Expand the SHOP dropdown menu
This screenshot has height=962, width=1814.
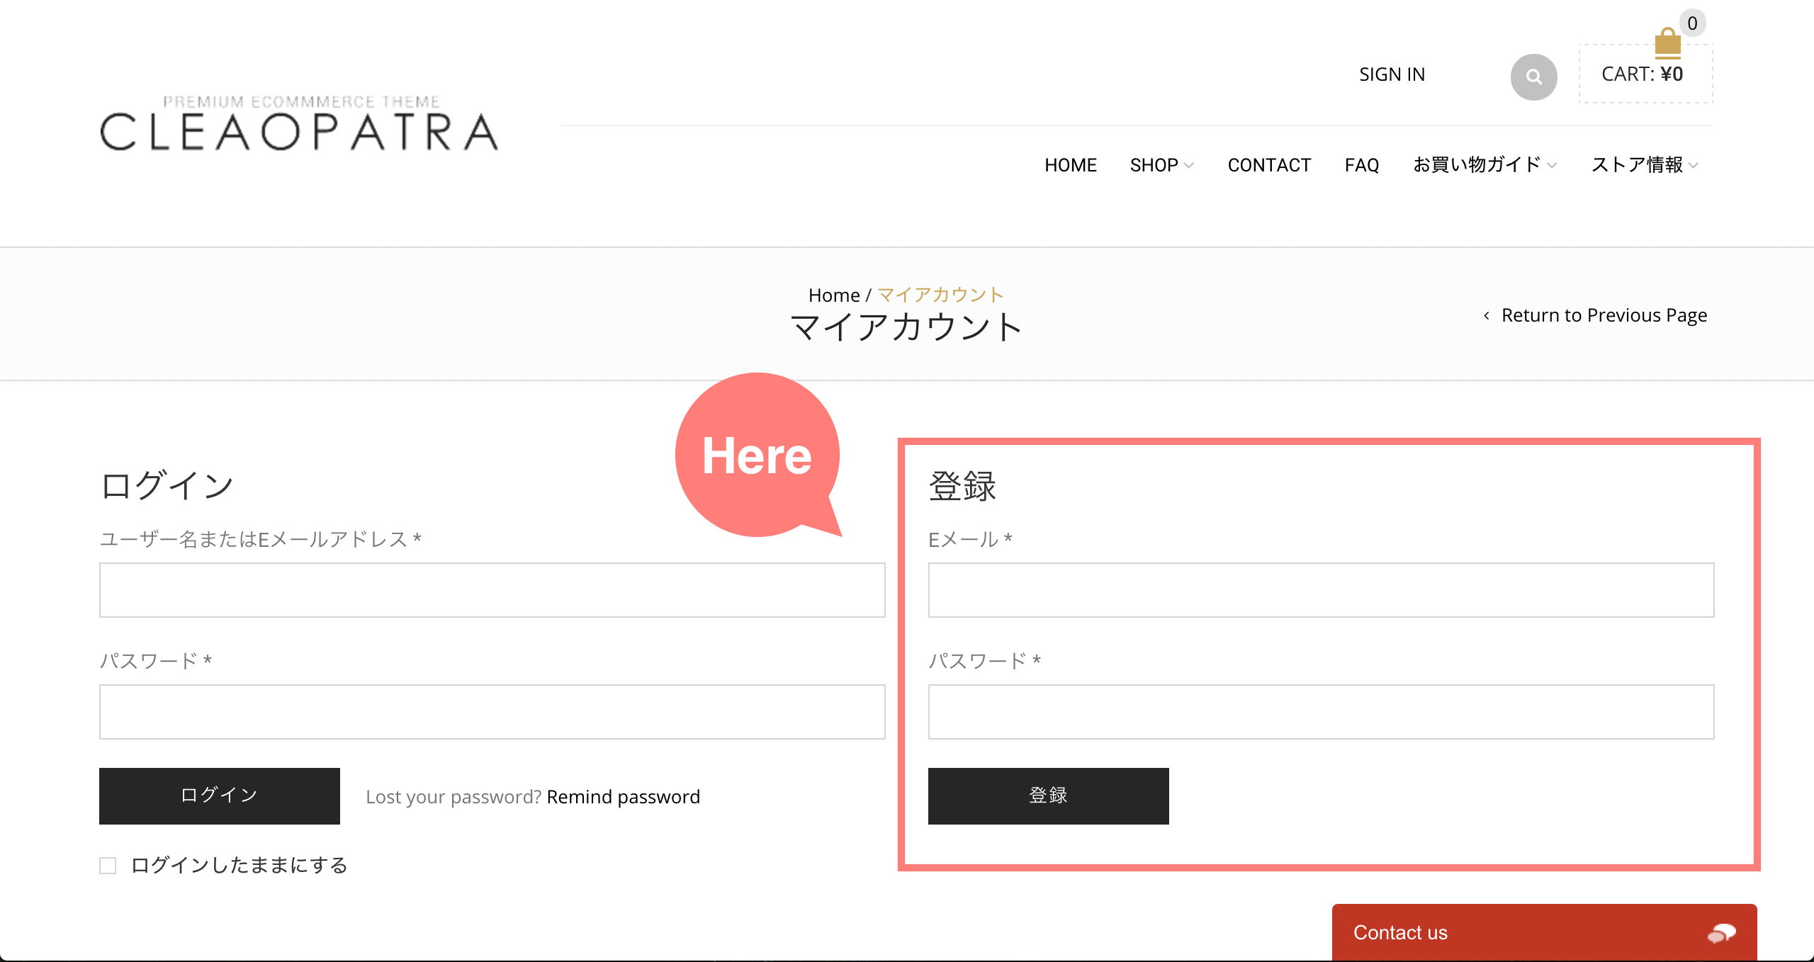pos(1160,166)
